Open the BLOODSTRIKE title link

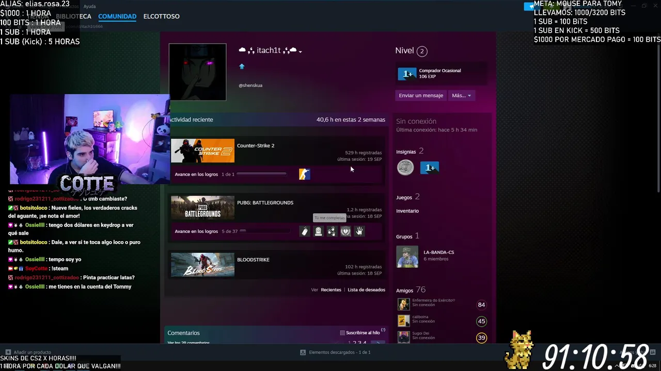pos(253,260)
